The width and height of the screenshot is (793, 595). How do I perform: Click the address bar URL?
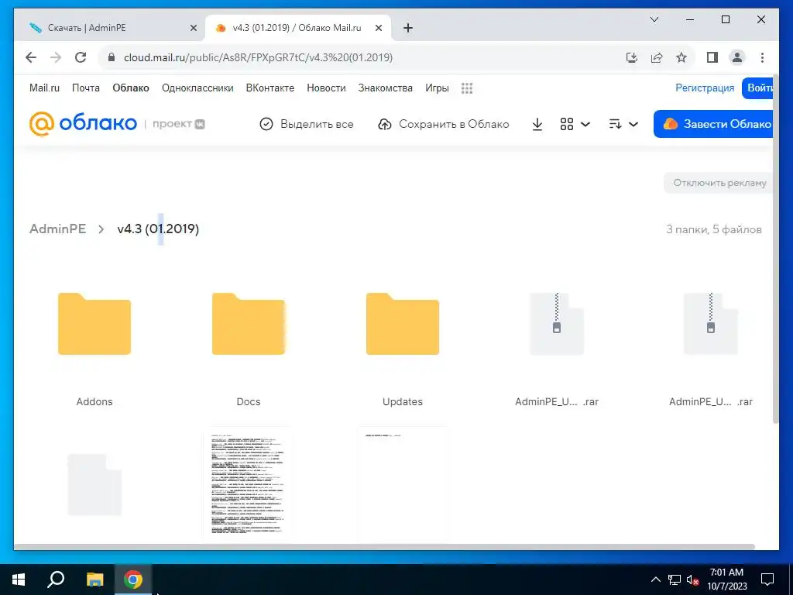point(258,57)
